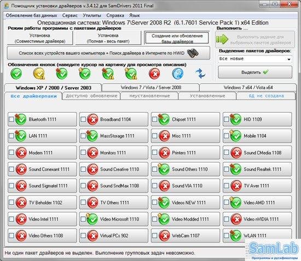Click the TV Beholder 1102 pack button
The width and height of the screenshot is (301, 261).
(x=42, y=202)
